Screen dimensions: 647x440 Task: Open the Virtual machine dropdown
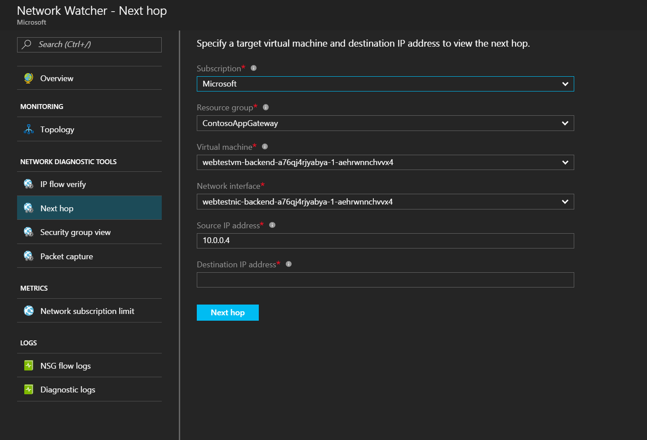pyautogui.click(x=385, y=162)
